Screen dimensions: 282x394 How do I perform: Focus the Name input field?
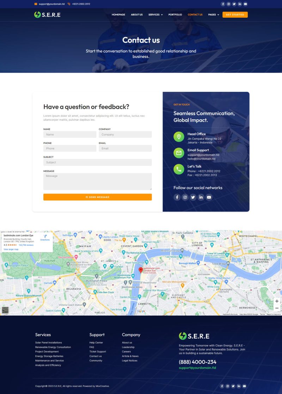coord(70,135)
